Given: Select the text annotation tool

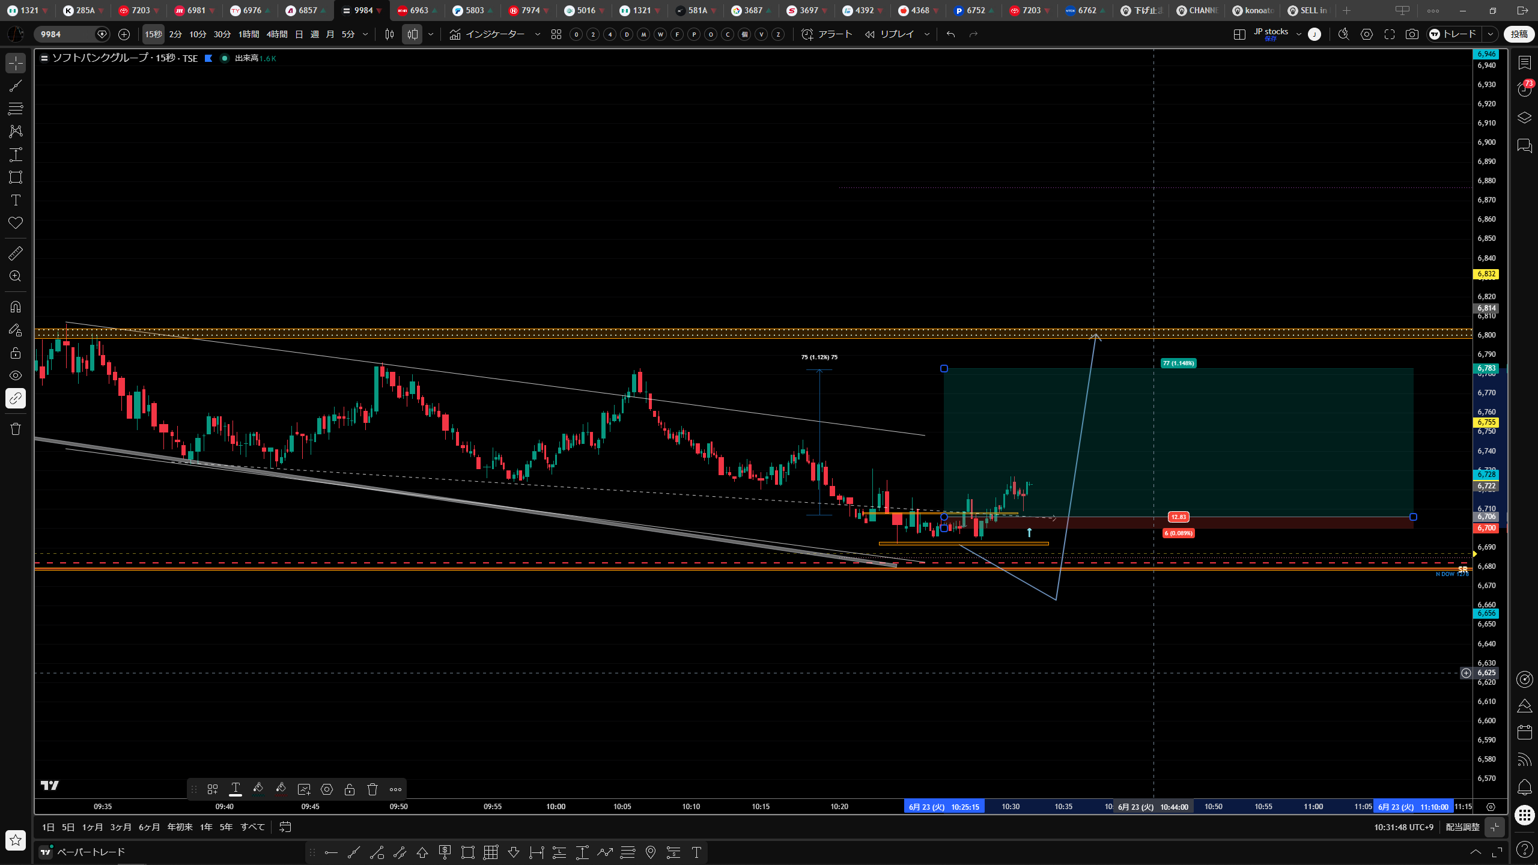Looking at the screenshot, I should 16,200.
